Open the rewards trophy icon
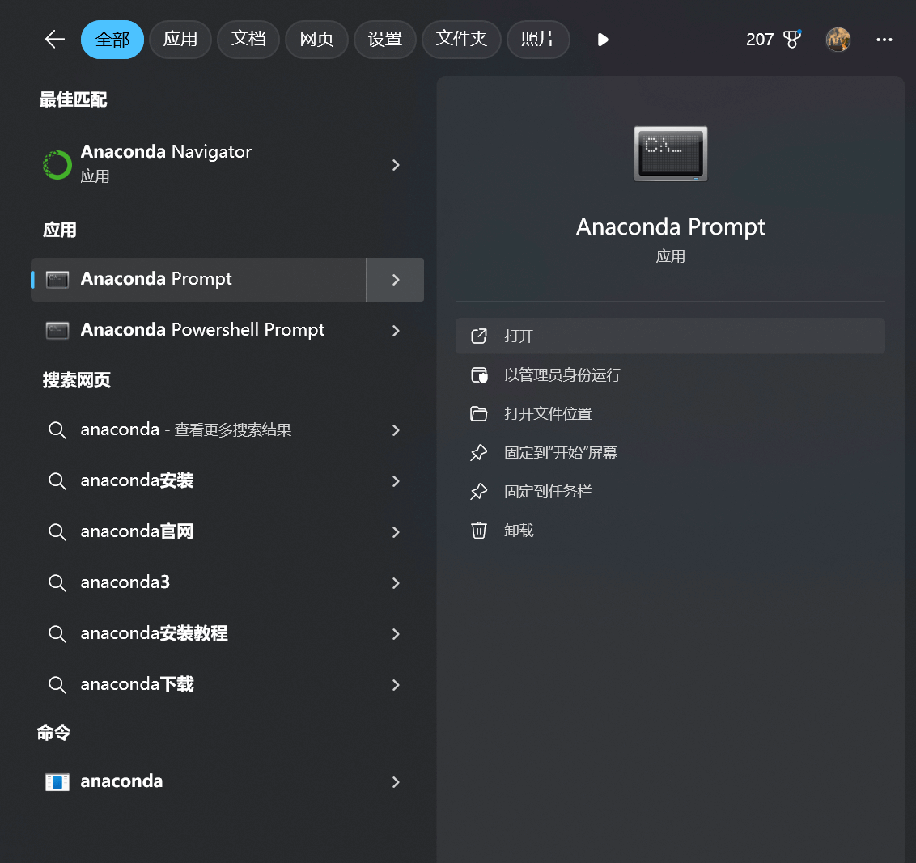This screenshot has height=863, width=916. (x=792, y=39)
